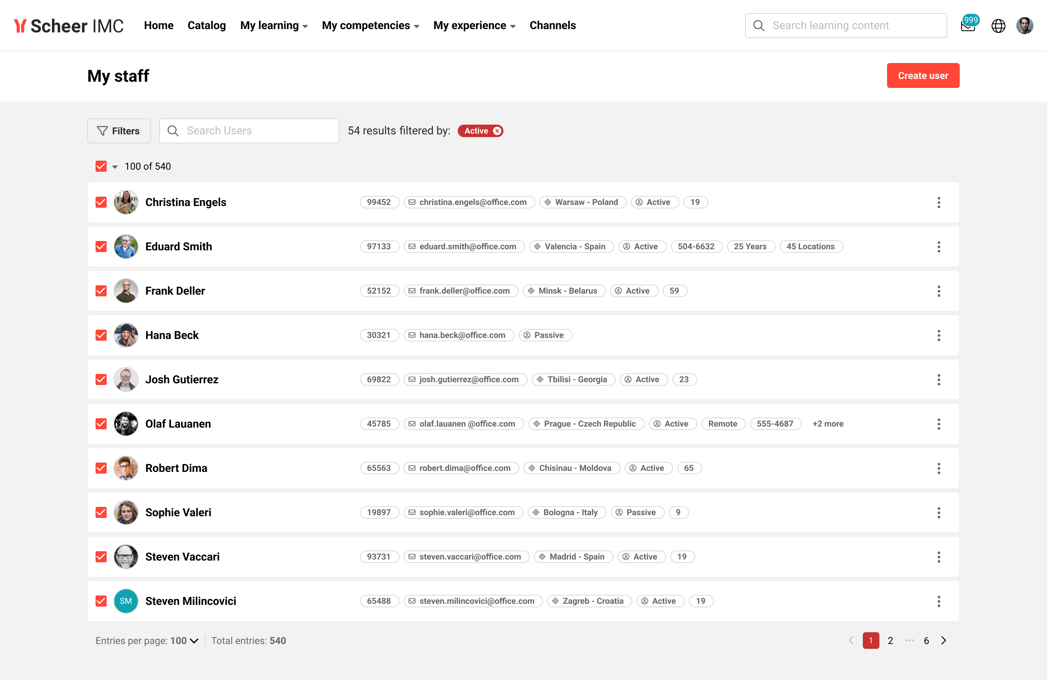The height and width of the screenshot is (680, 1047).
Task: Expand the My experience dropdown
Action: [474, 26]
